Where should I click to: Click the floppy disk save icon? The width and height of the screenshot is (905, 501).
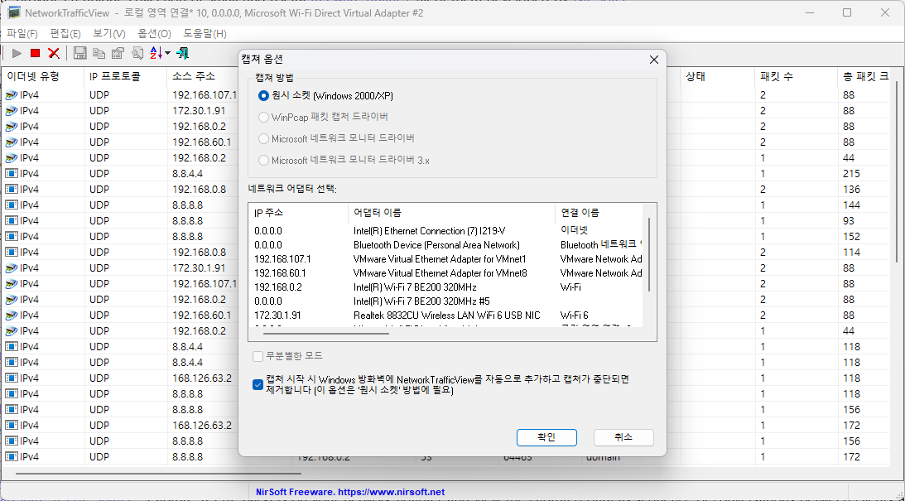point(80,53)
